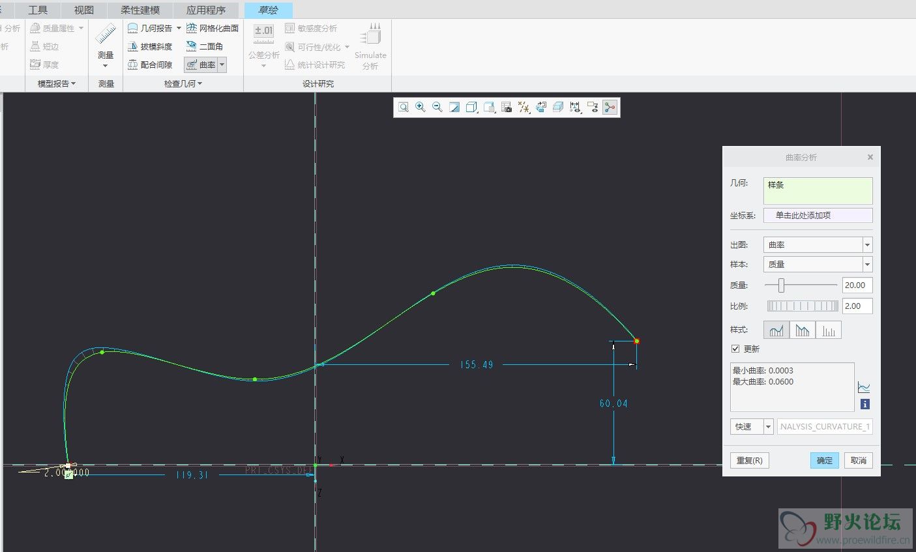The width and height of the screenshot is (916, 552).
Task: Click the 厚度 thickness button
Action: pos(44,65)
